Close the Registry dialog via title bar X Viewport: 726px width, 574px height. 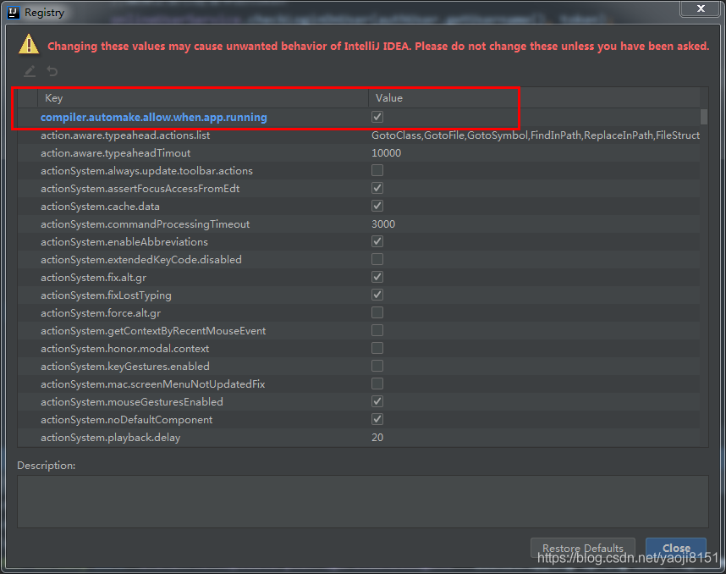pos(701,9)
